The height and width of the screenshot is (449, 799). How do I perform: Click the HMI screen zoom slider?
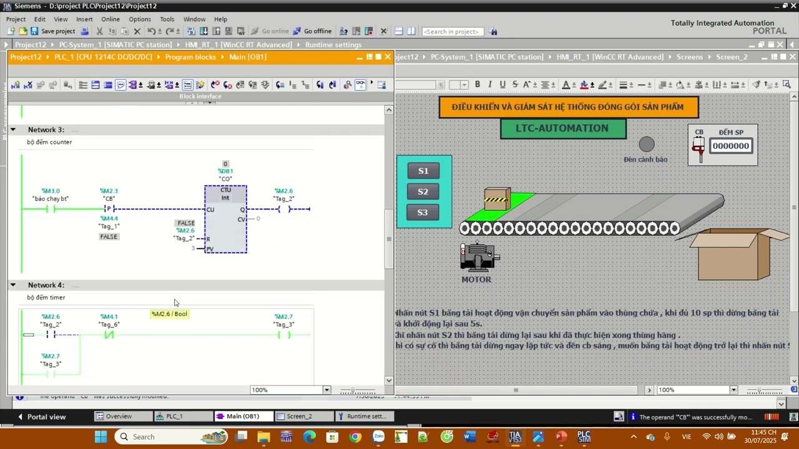(x=760, y=390)
